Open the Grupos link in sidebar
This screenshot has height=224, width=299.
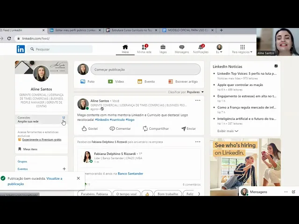tap(22, 161)
